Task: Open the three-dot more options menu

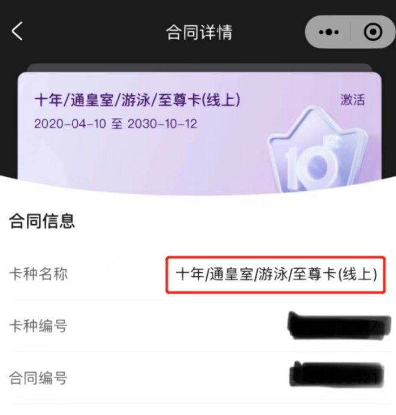Action: (x=329, y=32)
